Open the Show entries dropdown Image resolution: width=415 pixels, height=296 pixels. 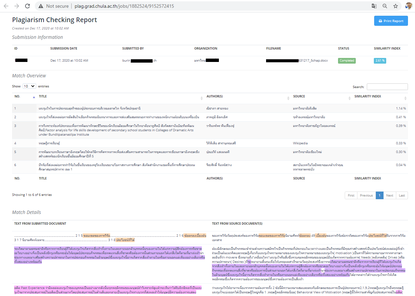pyautogui.click(x=29, y=86)
